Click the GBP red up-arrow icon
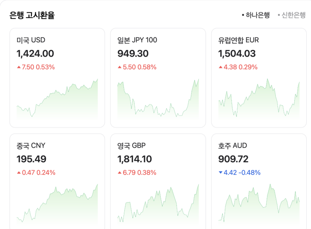Image resolution: width=311 pixels, height=229 pixels. pyautogui.click(x=120, y=173)
